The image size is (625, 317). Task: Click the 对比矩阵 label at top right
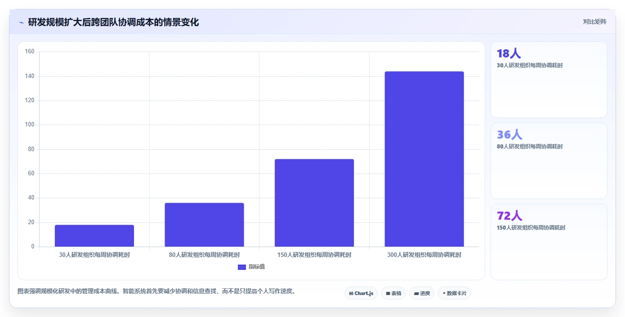point(594,22)
